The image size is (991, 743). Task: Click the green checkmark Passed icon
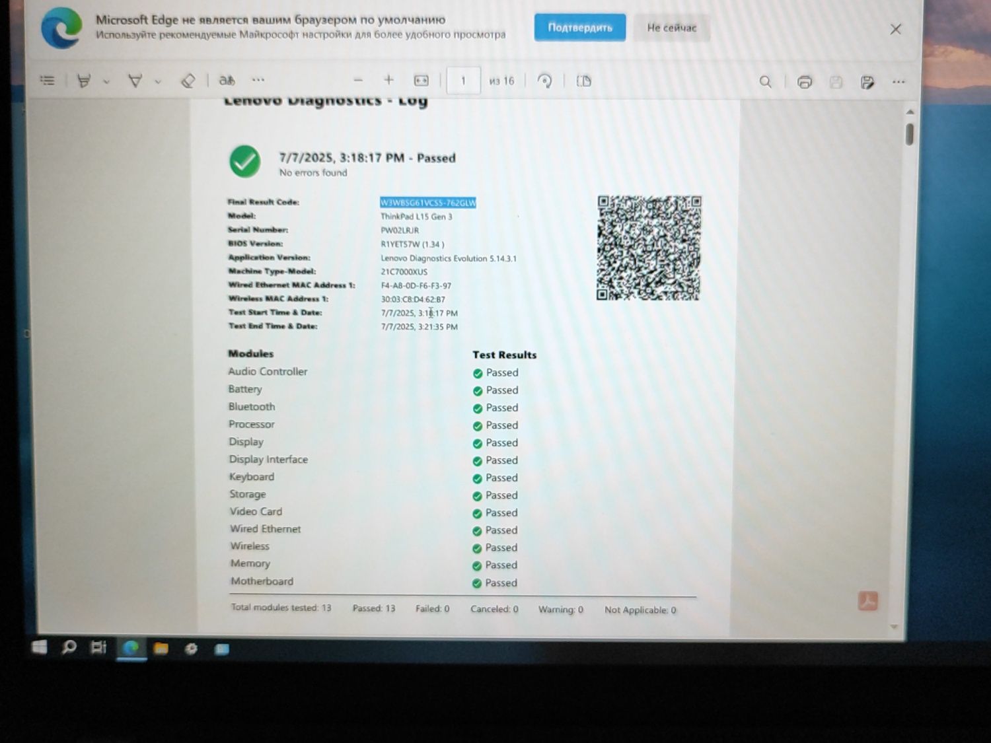coord(245,162)
